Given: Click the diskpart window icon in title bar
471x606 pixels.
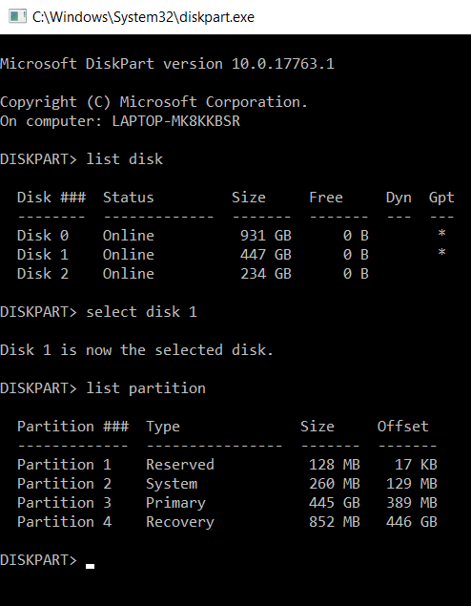Looking at the screenshot, I should [17, 16].
